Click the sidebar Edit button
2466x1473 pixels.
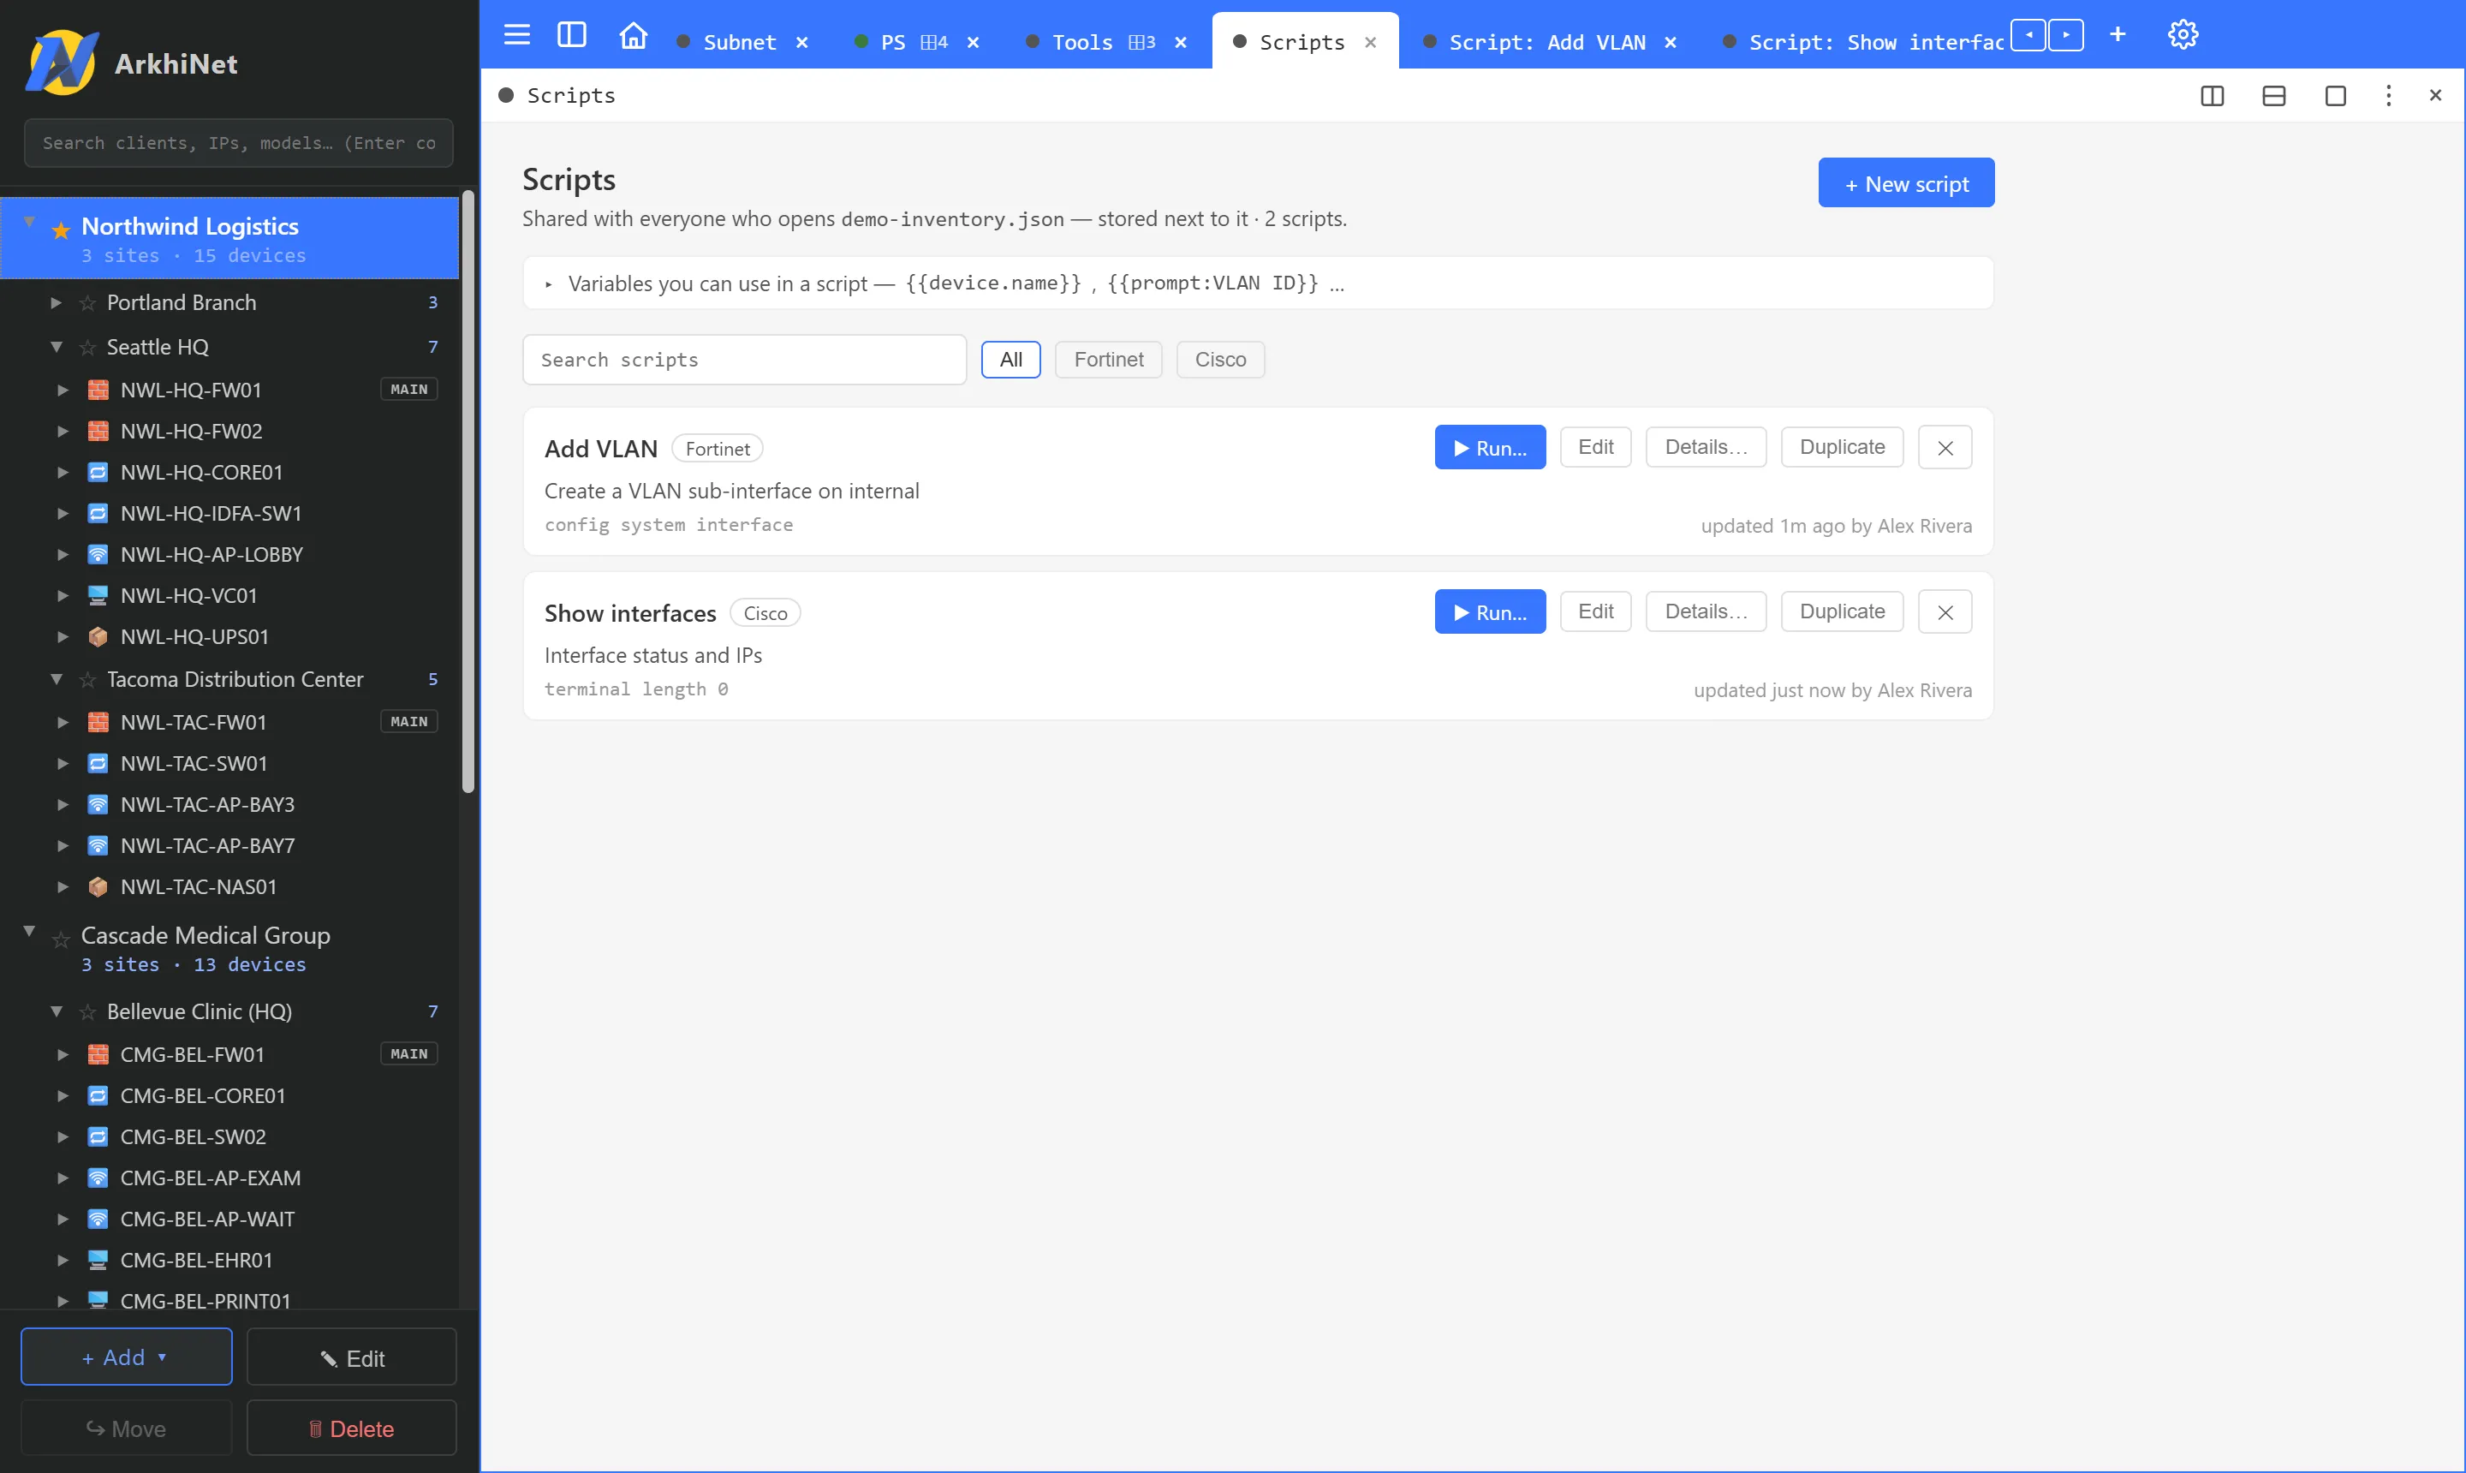coord(351,1357)
